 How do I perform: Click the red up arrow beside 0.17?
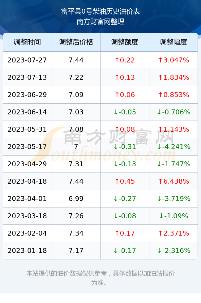click(x=117, y=233)
